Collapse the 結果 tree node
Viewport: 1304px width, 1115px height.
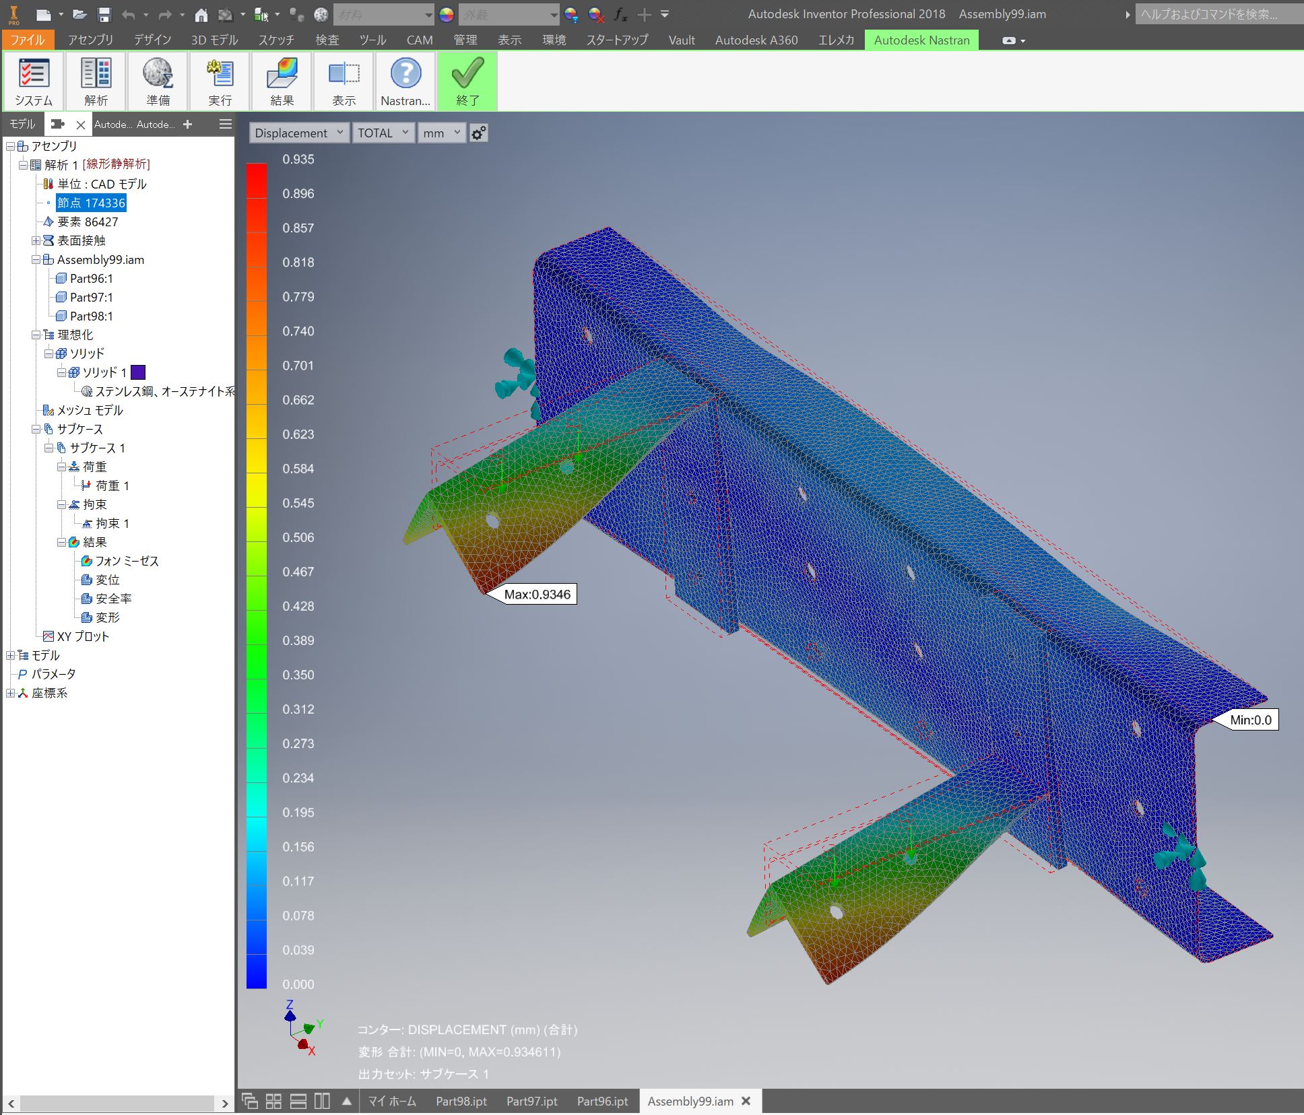click(x=61, y=542)
